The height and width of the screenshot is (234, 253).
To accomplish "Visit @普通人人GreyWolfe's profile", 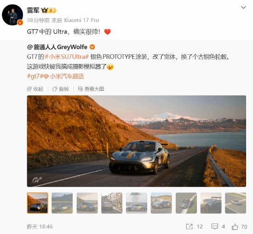I will tap(57, 47).
